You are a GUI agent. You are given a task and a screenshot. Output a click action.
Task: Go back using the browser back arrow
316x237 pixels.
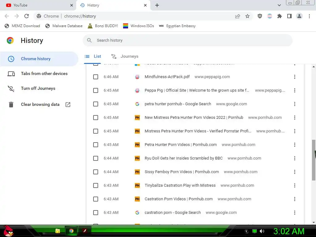(x=7, y=16)
